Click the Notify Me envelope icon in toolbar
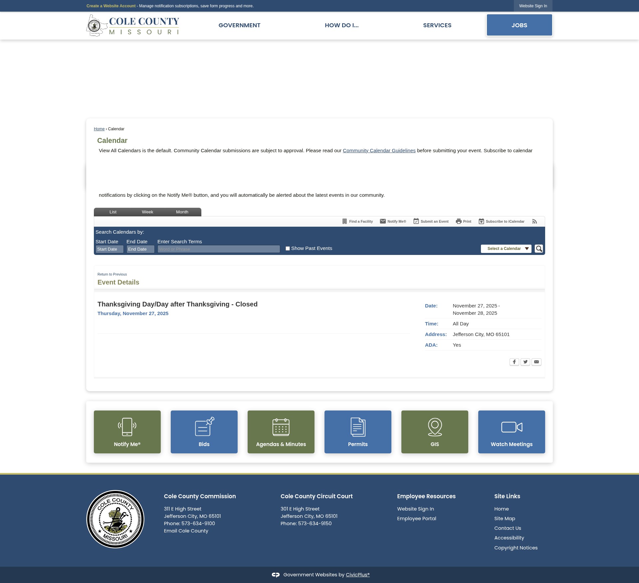The width and height of the screenshot is (639, 583). [383, 221]
